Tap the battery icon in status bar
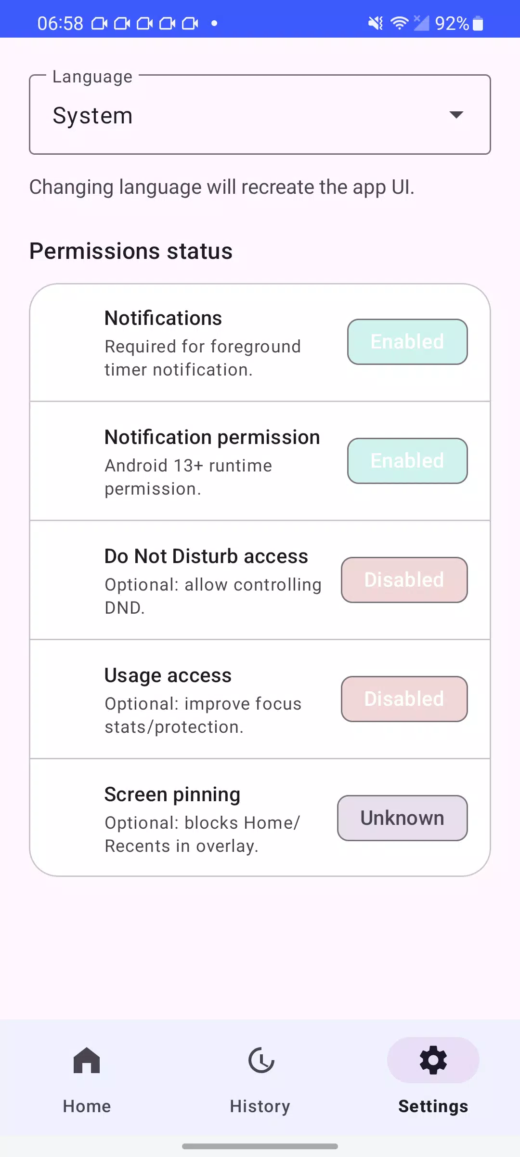The height and width of the screenshot is (1157, 520). pyautogui.click(x=478, y=23)
